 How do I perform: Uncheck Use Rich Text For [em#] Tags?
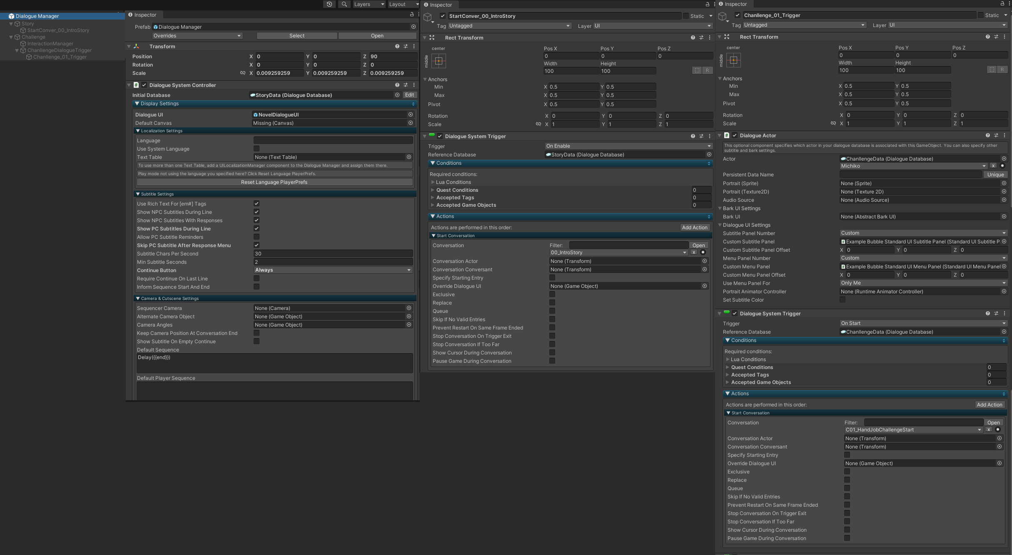[x=257, y=203]
